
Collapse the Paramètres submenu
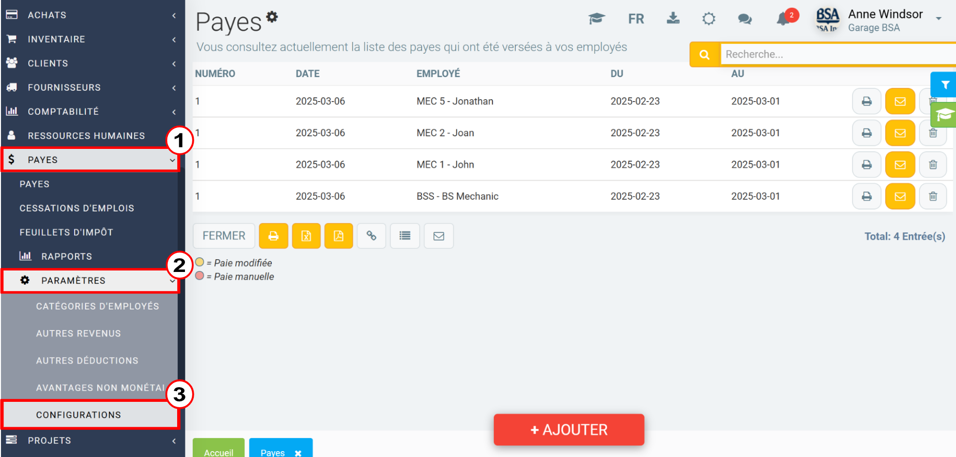[x=90, y=281]
